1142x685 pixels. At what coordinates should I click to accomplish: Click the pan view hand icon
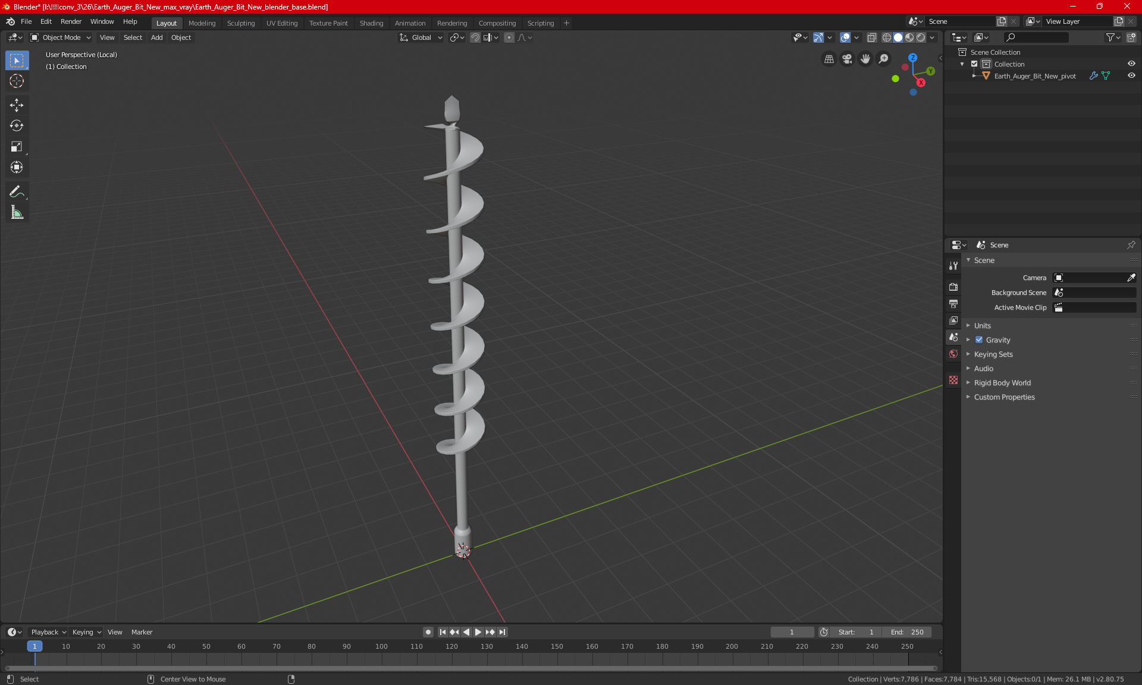pos(865,59)
